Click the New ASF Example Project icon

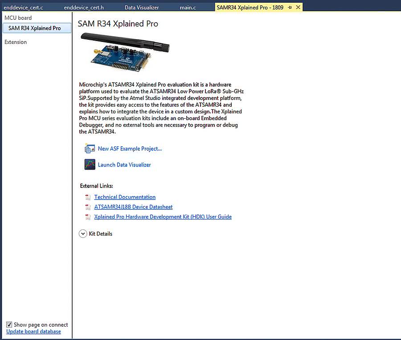90,149
